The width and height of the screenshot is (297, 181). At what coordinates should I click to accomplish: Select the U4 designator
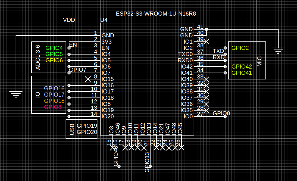coord(104,20)
